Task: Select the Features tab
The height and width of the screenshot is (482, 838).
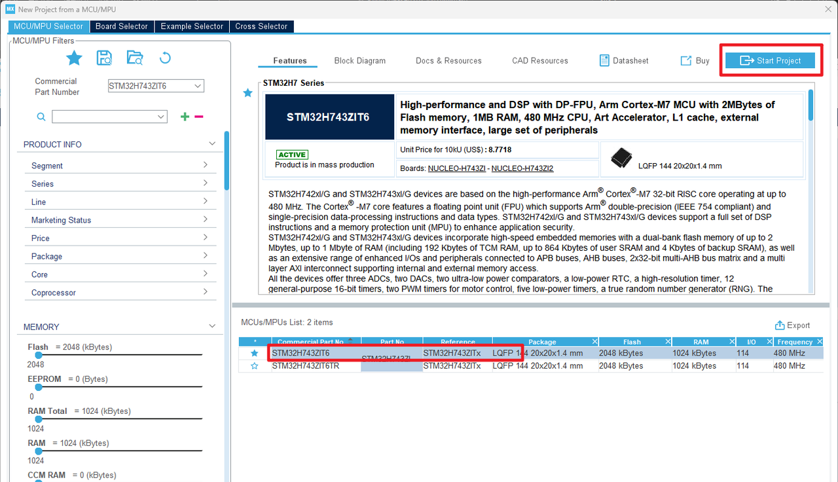Action: tap(290, 60)
